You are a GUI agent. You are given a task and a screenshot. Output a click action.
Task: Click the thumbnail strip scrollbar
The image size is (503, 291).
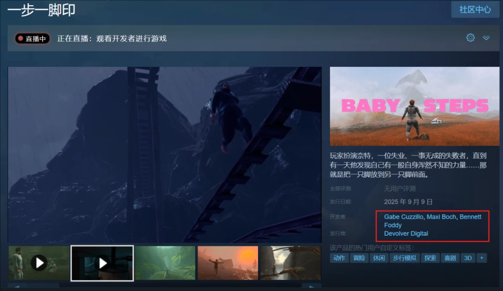pyautogui.click(x=164, y=285)
